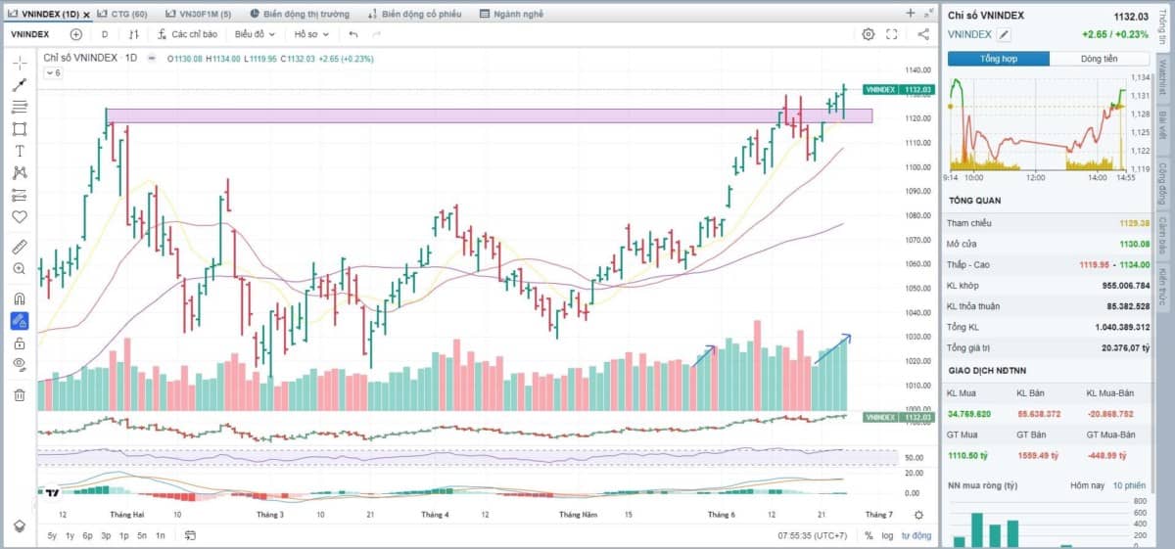Screen dimensions: 1175x549
Task: Click the collapse panel arrows icon
Action: click(929, 13)
